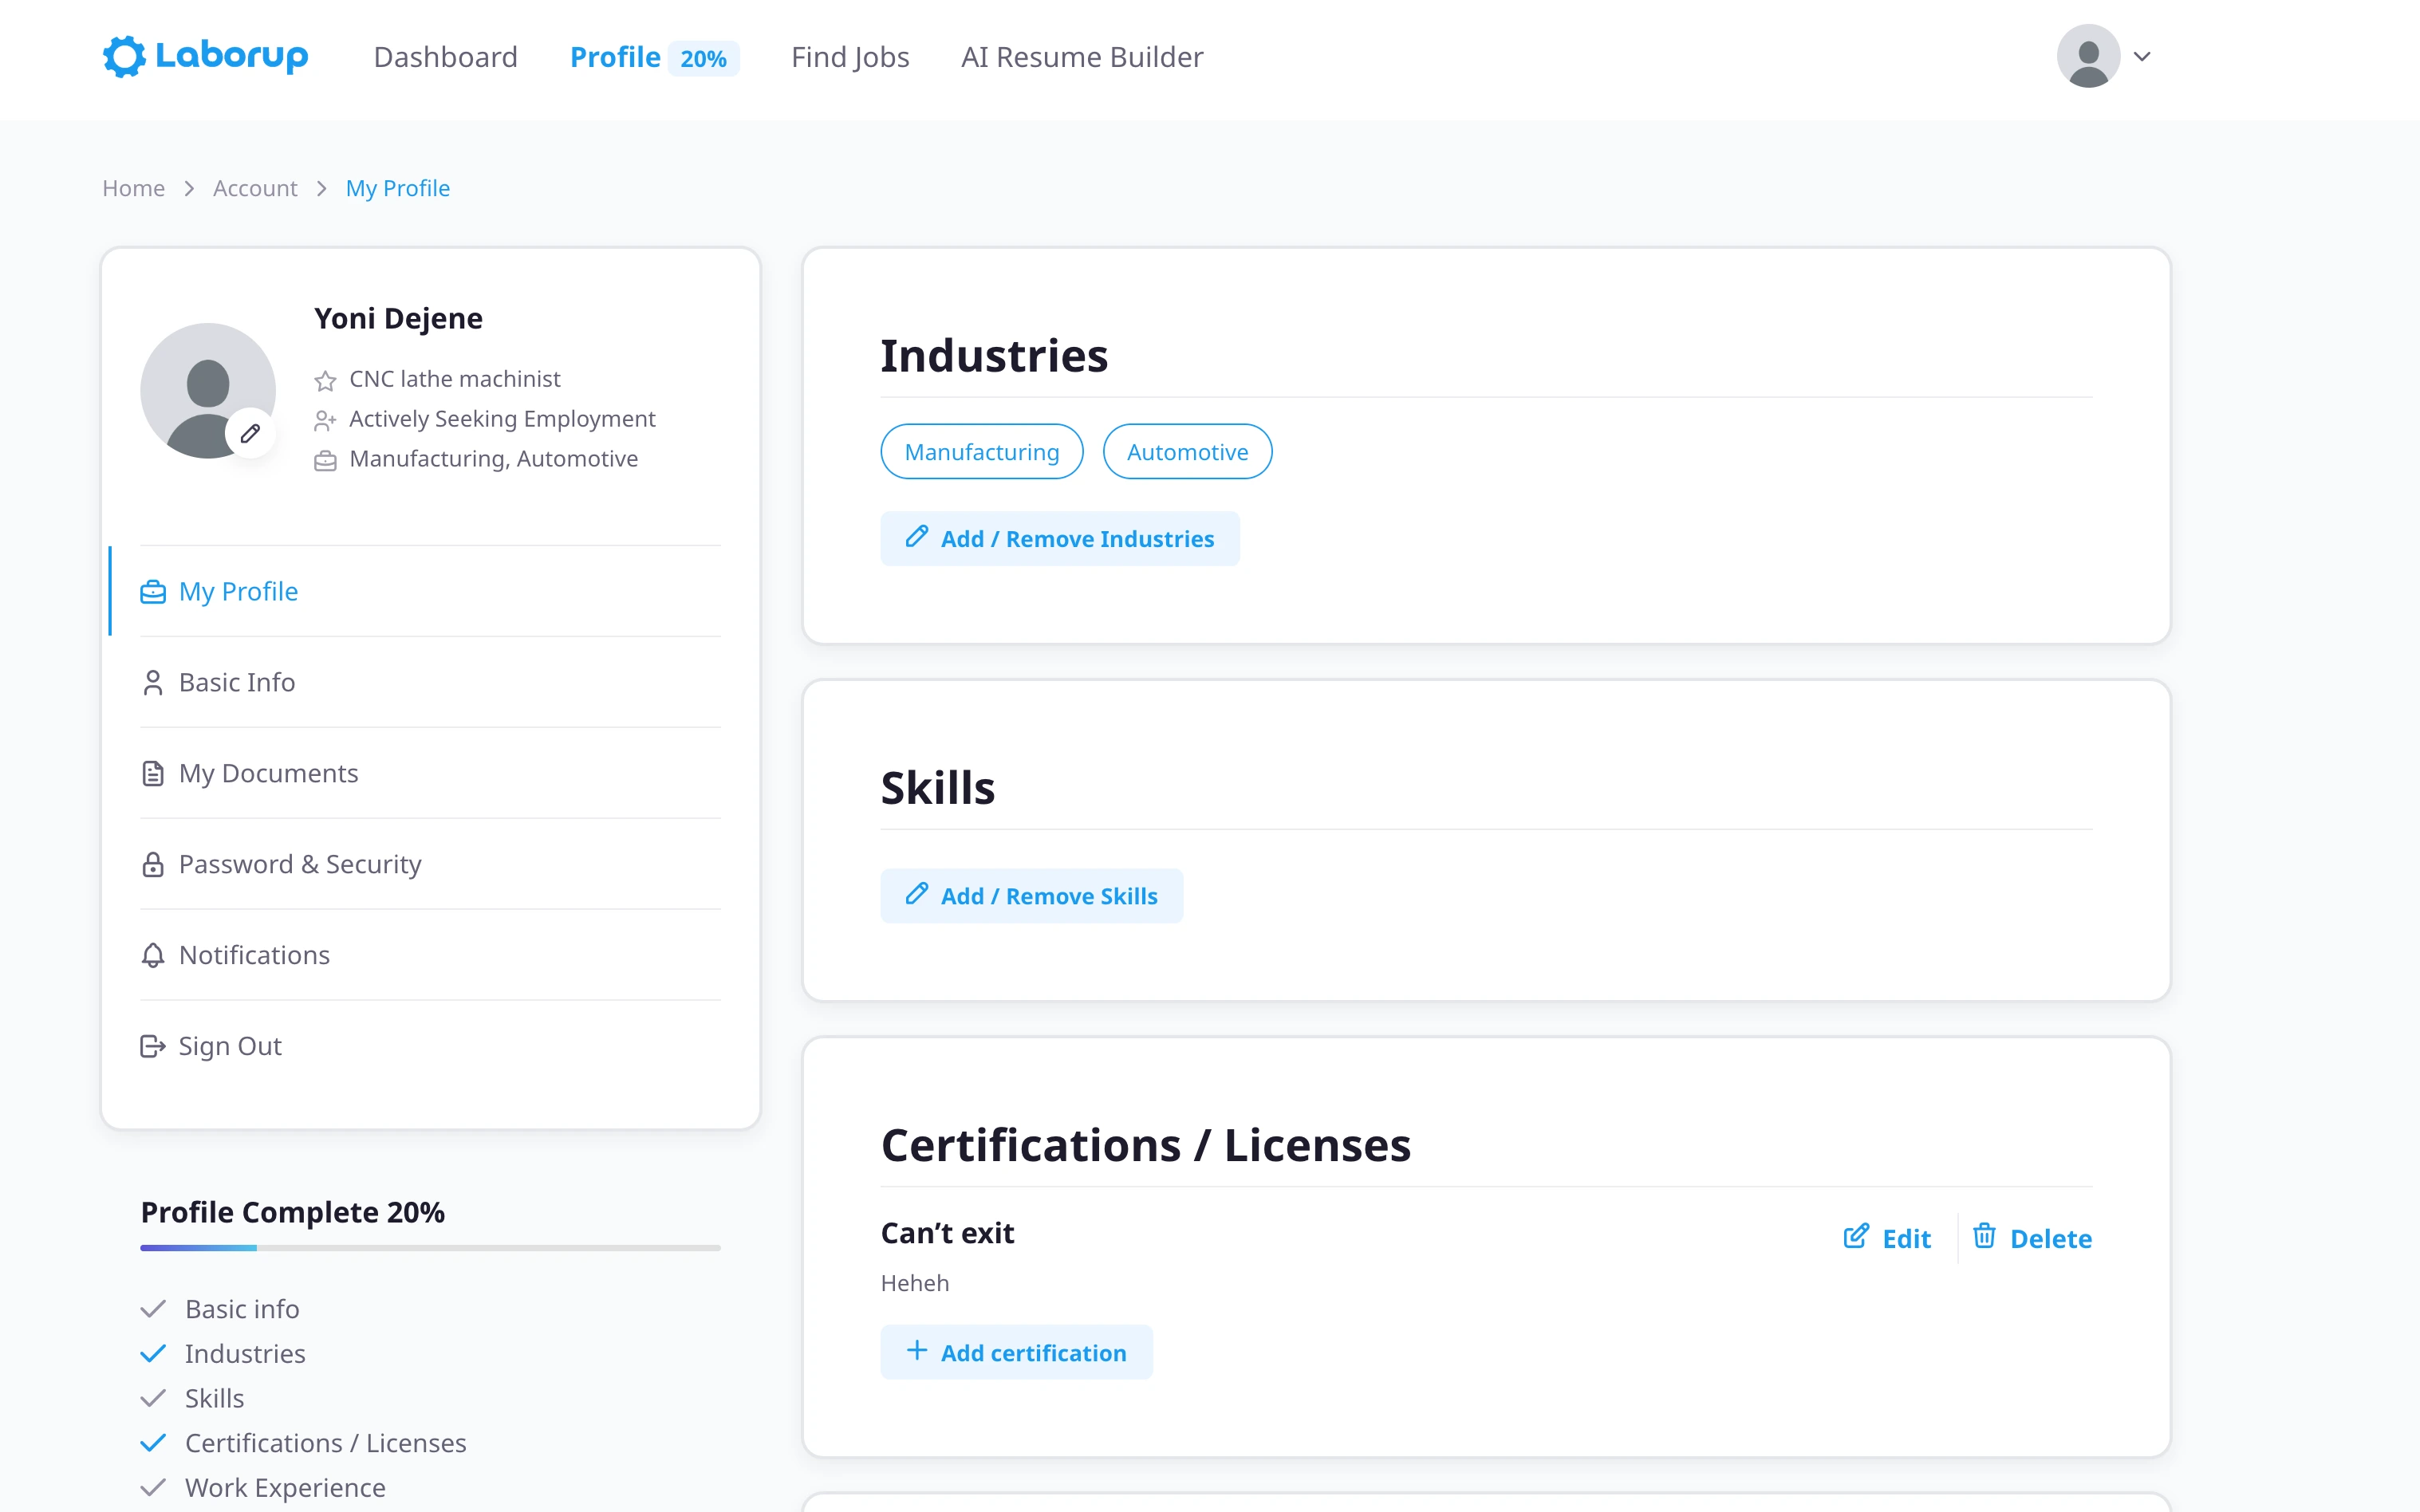
Task: Click the Profile Complete progress bar
Action: (x=430, y=1248)
